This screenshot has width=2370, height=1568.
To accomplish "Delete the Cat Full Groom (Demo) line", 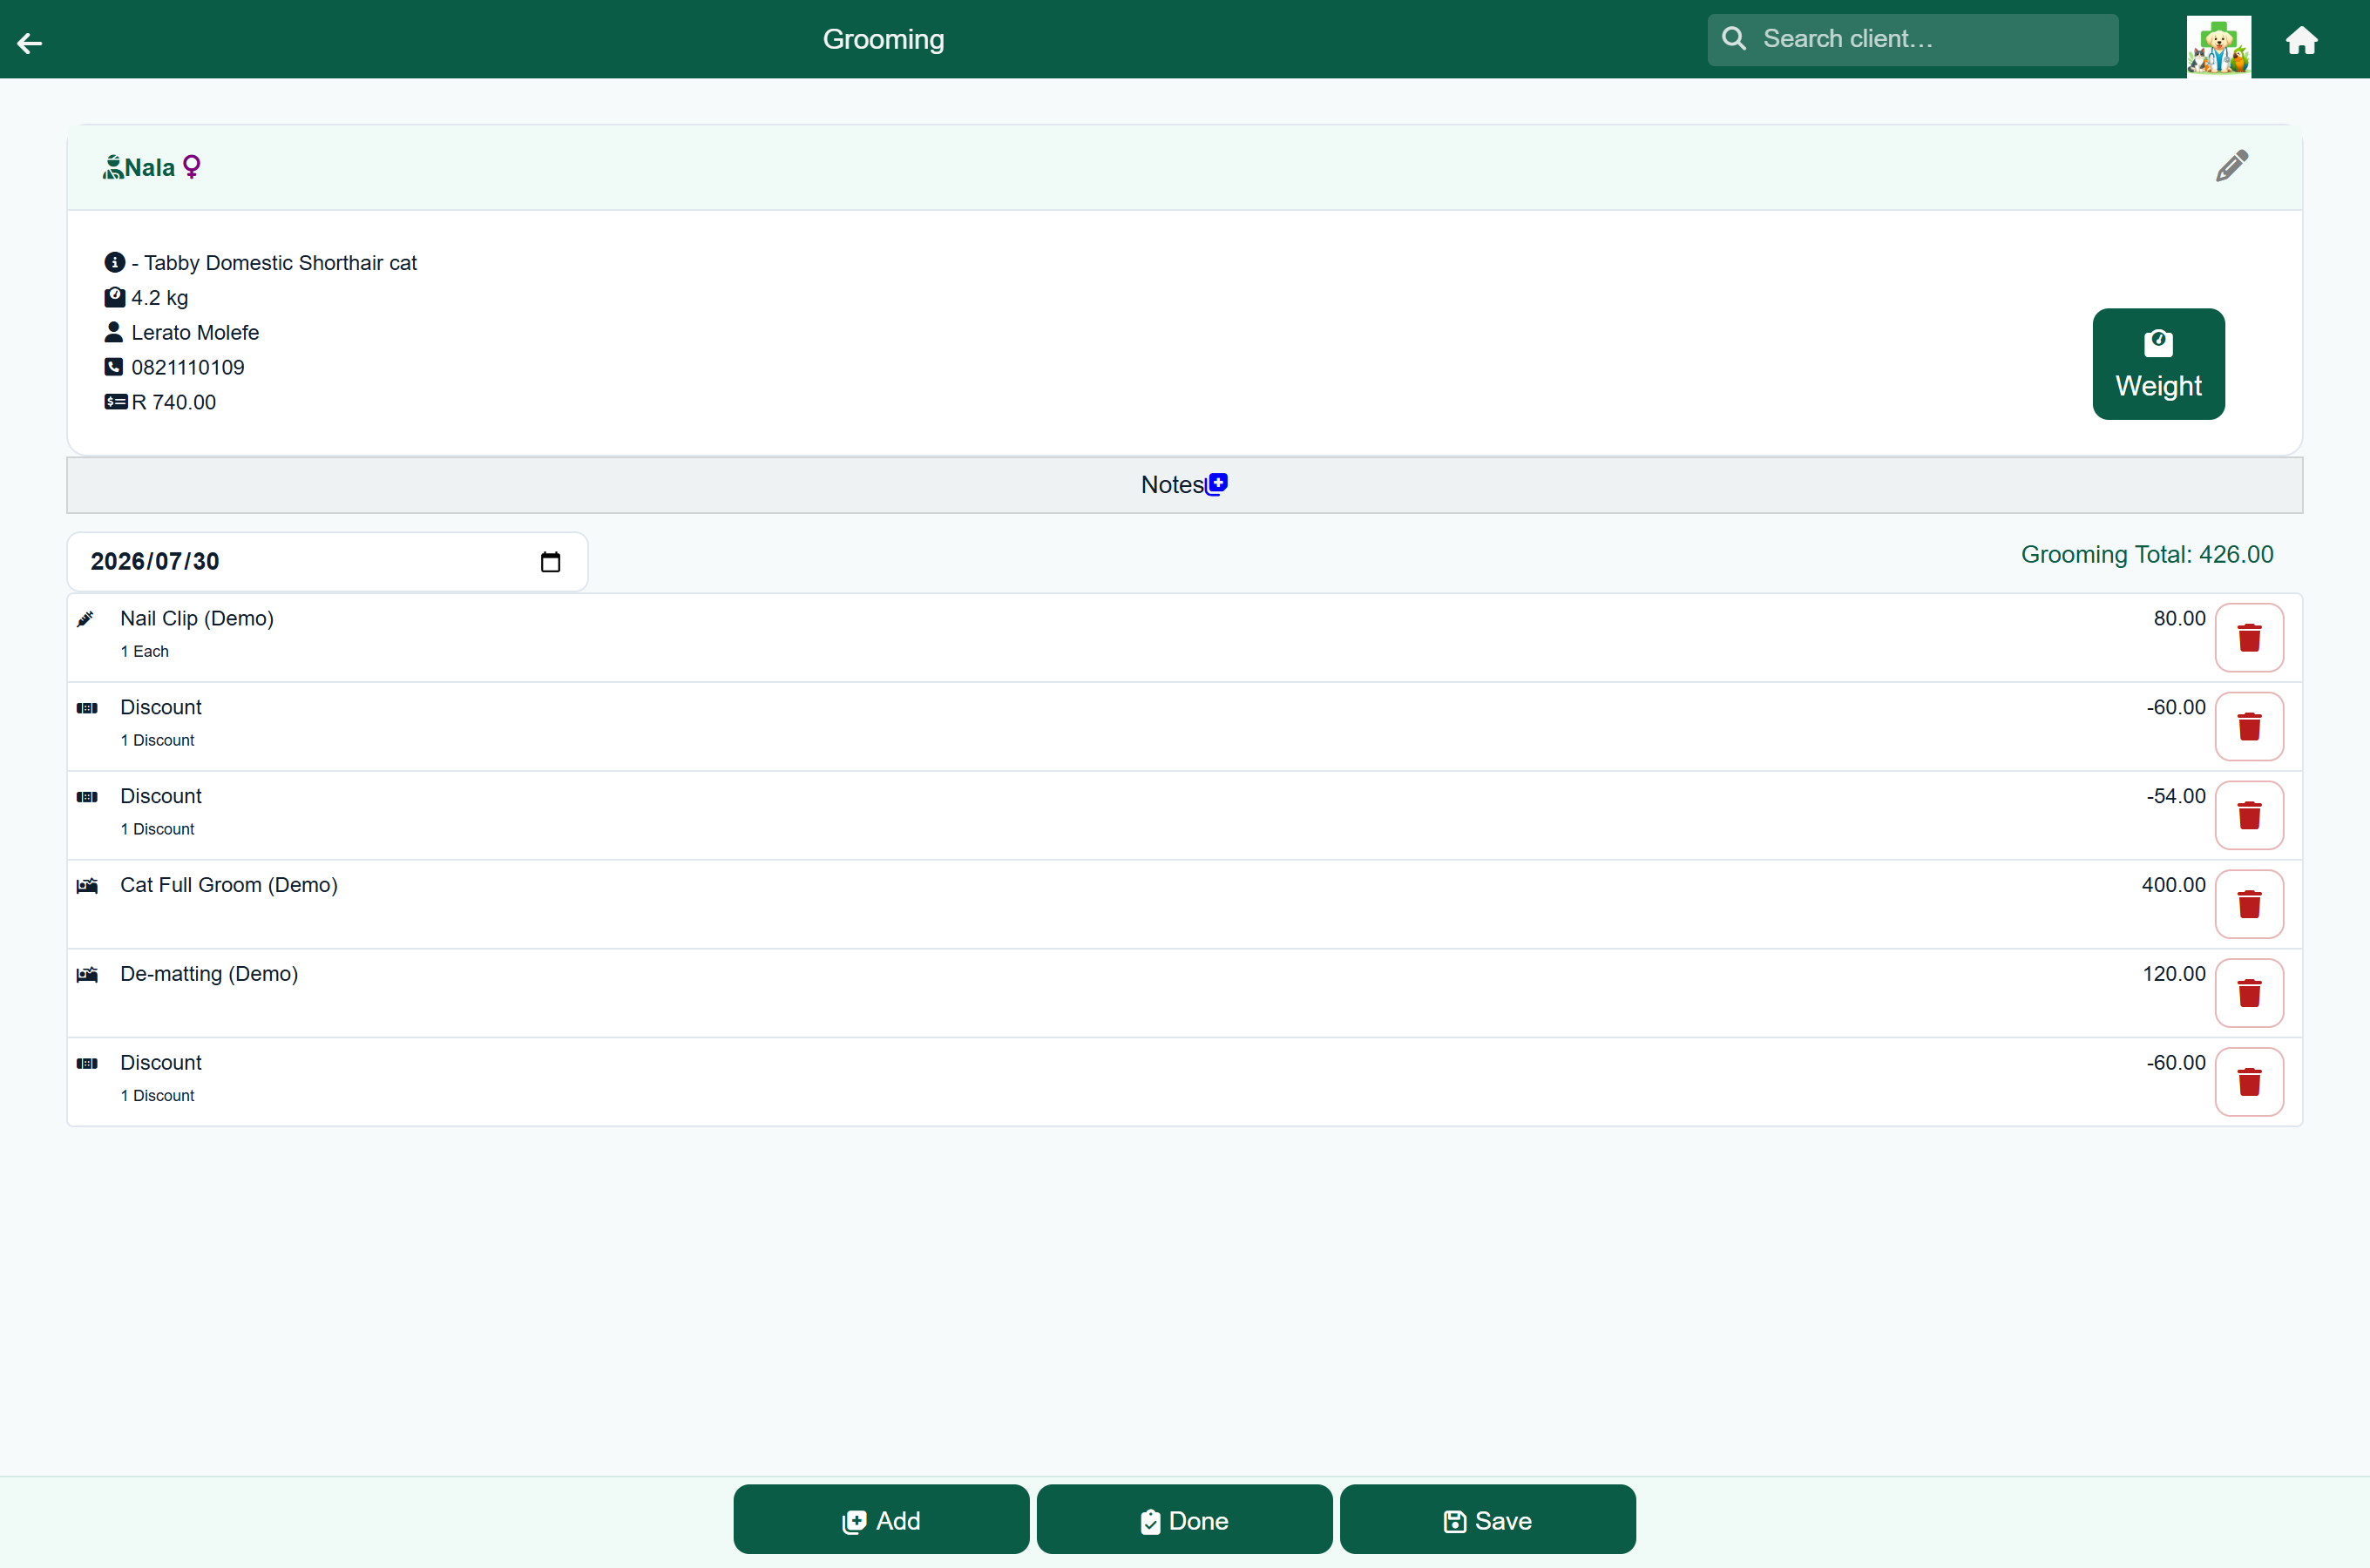I will pyautogui.click(x=2249, y=904).
